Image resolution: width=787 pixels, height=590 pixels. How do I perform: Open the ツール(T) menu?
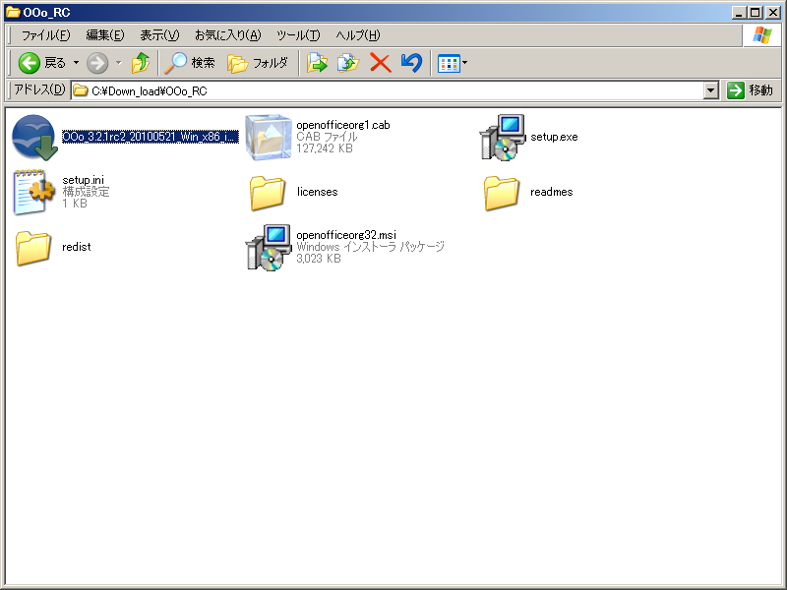coord(298,35)
